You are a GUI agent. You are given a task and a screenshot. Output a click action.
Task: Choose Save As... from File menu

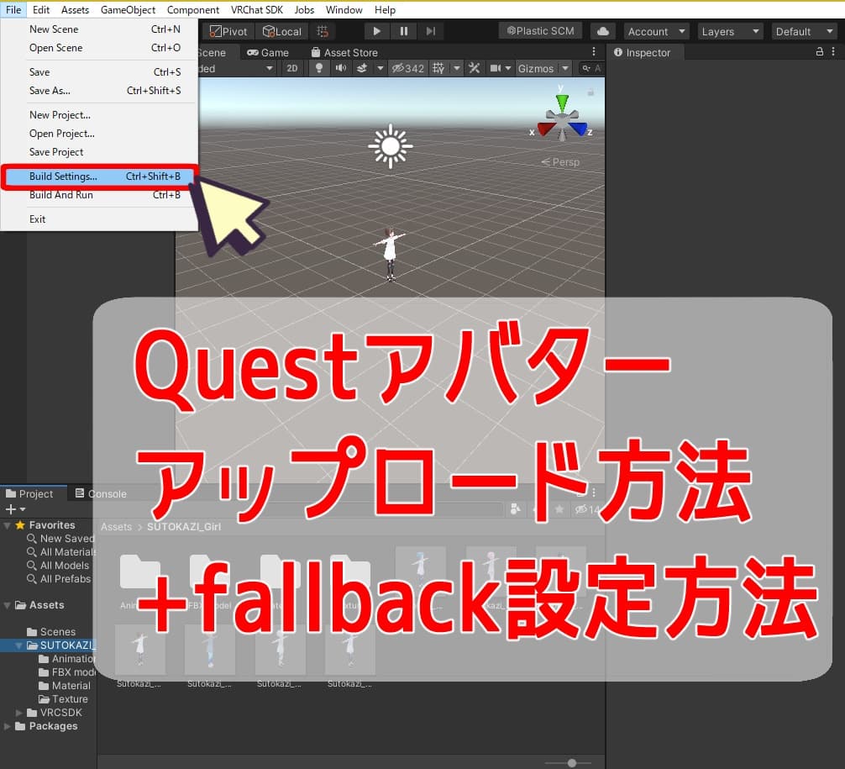tap(99, 91)
